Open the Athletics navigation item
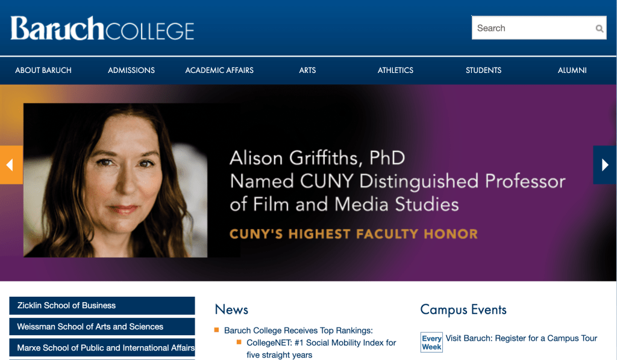Screen dimensions: 617x360 (395, 71)
